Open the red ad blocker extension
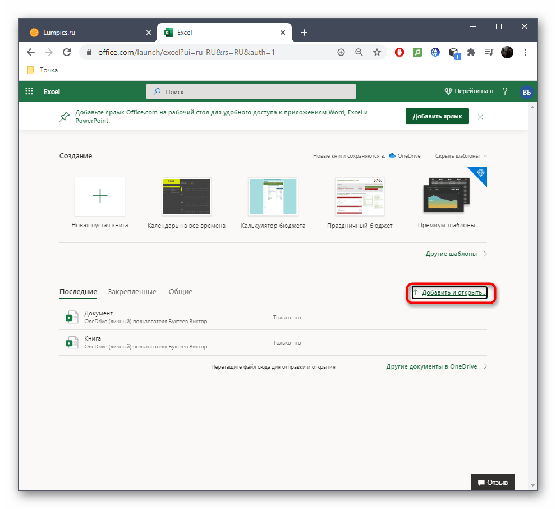The height and width of the screenshot is (509, 556). click(x=399, y=53)
